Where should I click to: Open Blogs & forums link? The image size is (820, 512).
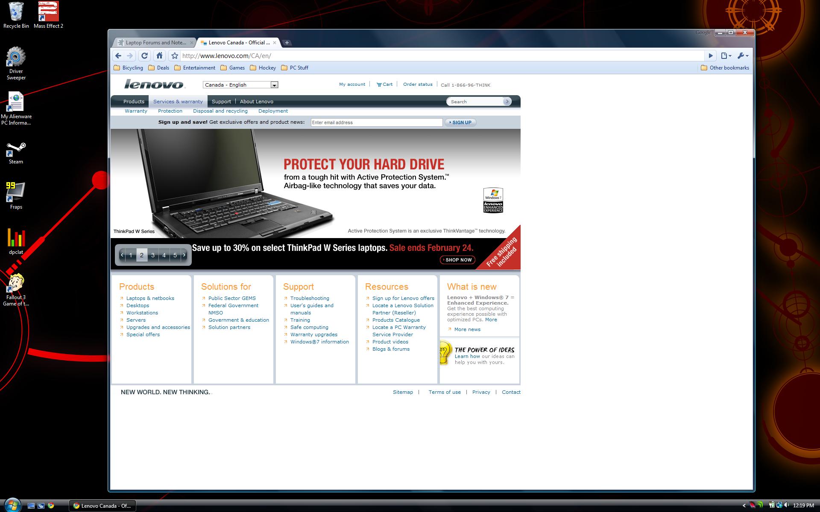point(391,349)
